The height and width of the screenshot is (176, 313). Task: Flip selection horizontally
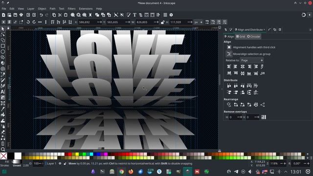pyautogui.click(x=40, y=22)
